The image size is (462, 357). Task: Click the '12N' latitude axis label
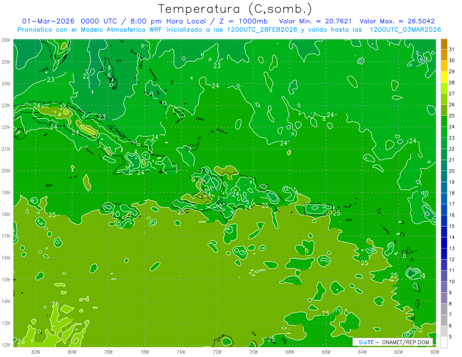point(6,345)
